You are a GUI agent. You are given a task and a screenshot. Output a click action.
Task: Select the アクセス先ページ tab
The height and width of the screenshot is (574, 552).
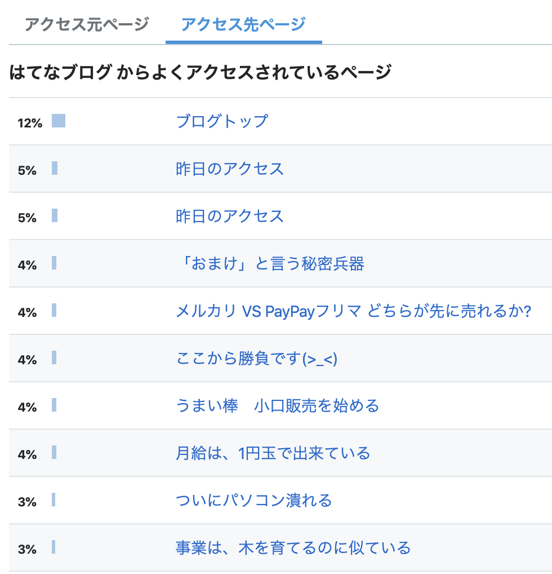tap(244, 24)
